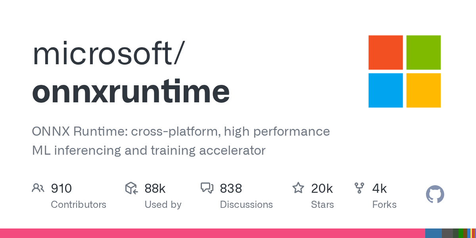Click the 20k Stars label
The height and width of the screenshot is (238, 476).
[322, 205]
